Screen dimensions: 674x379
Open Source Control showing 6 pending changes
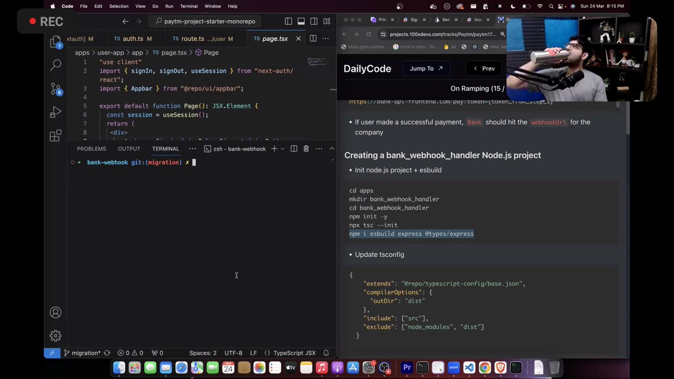[x=56, y=89]
